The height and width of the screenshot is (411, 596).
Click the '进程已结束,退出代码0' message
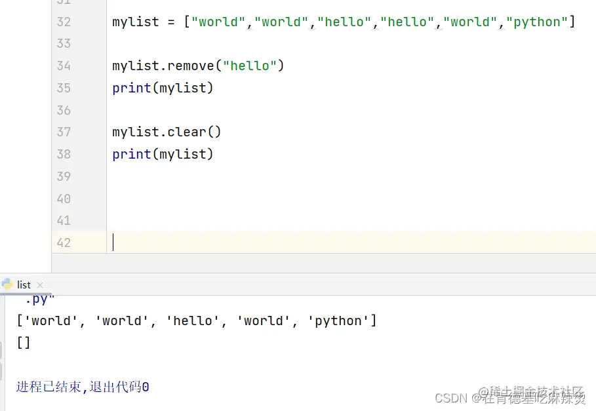pyautogui.click(x=83, y=387)
